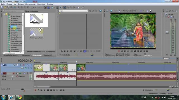Save preview snapshot to file
Viewport: 179px width, 100px height.
[150, 11]
